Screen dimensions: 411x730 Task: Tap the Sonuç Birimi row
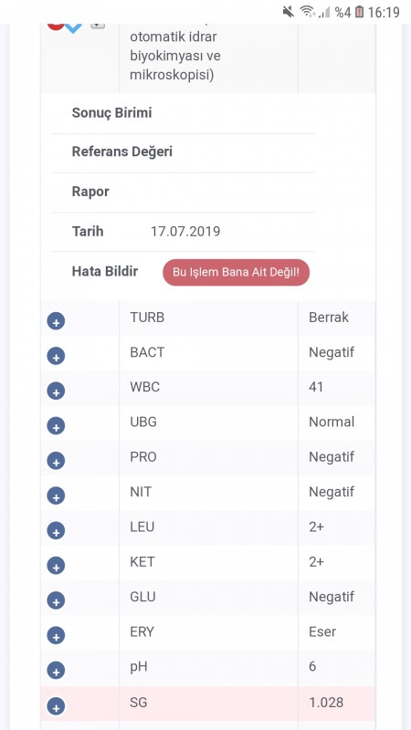(183, 113)
